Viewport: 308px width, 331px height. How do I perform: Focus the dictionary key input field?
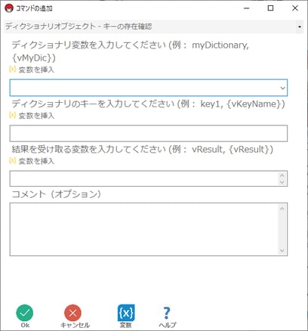click(149, 133)
